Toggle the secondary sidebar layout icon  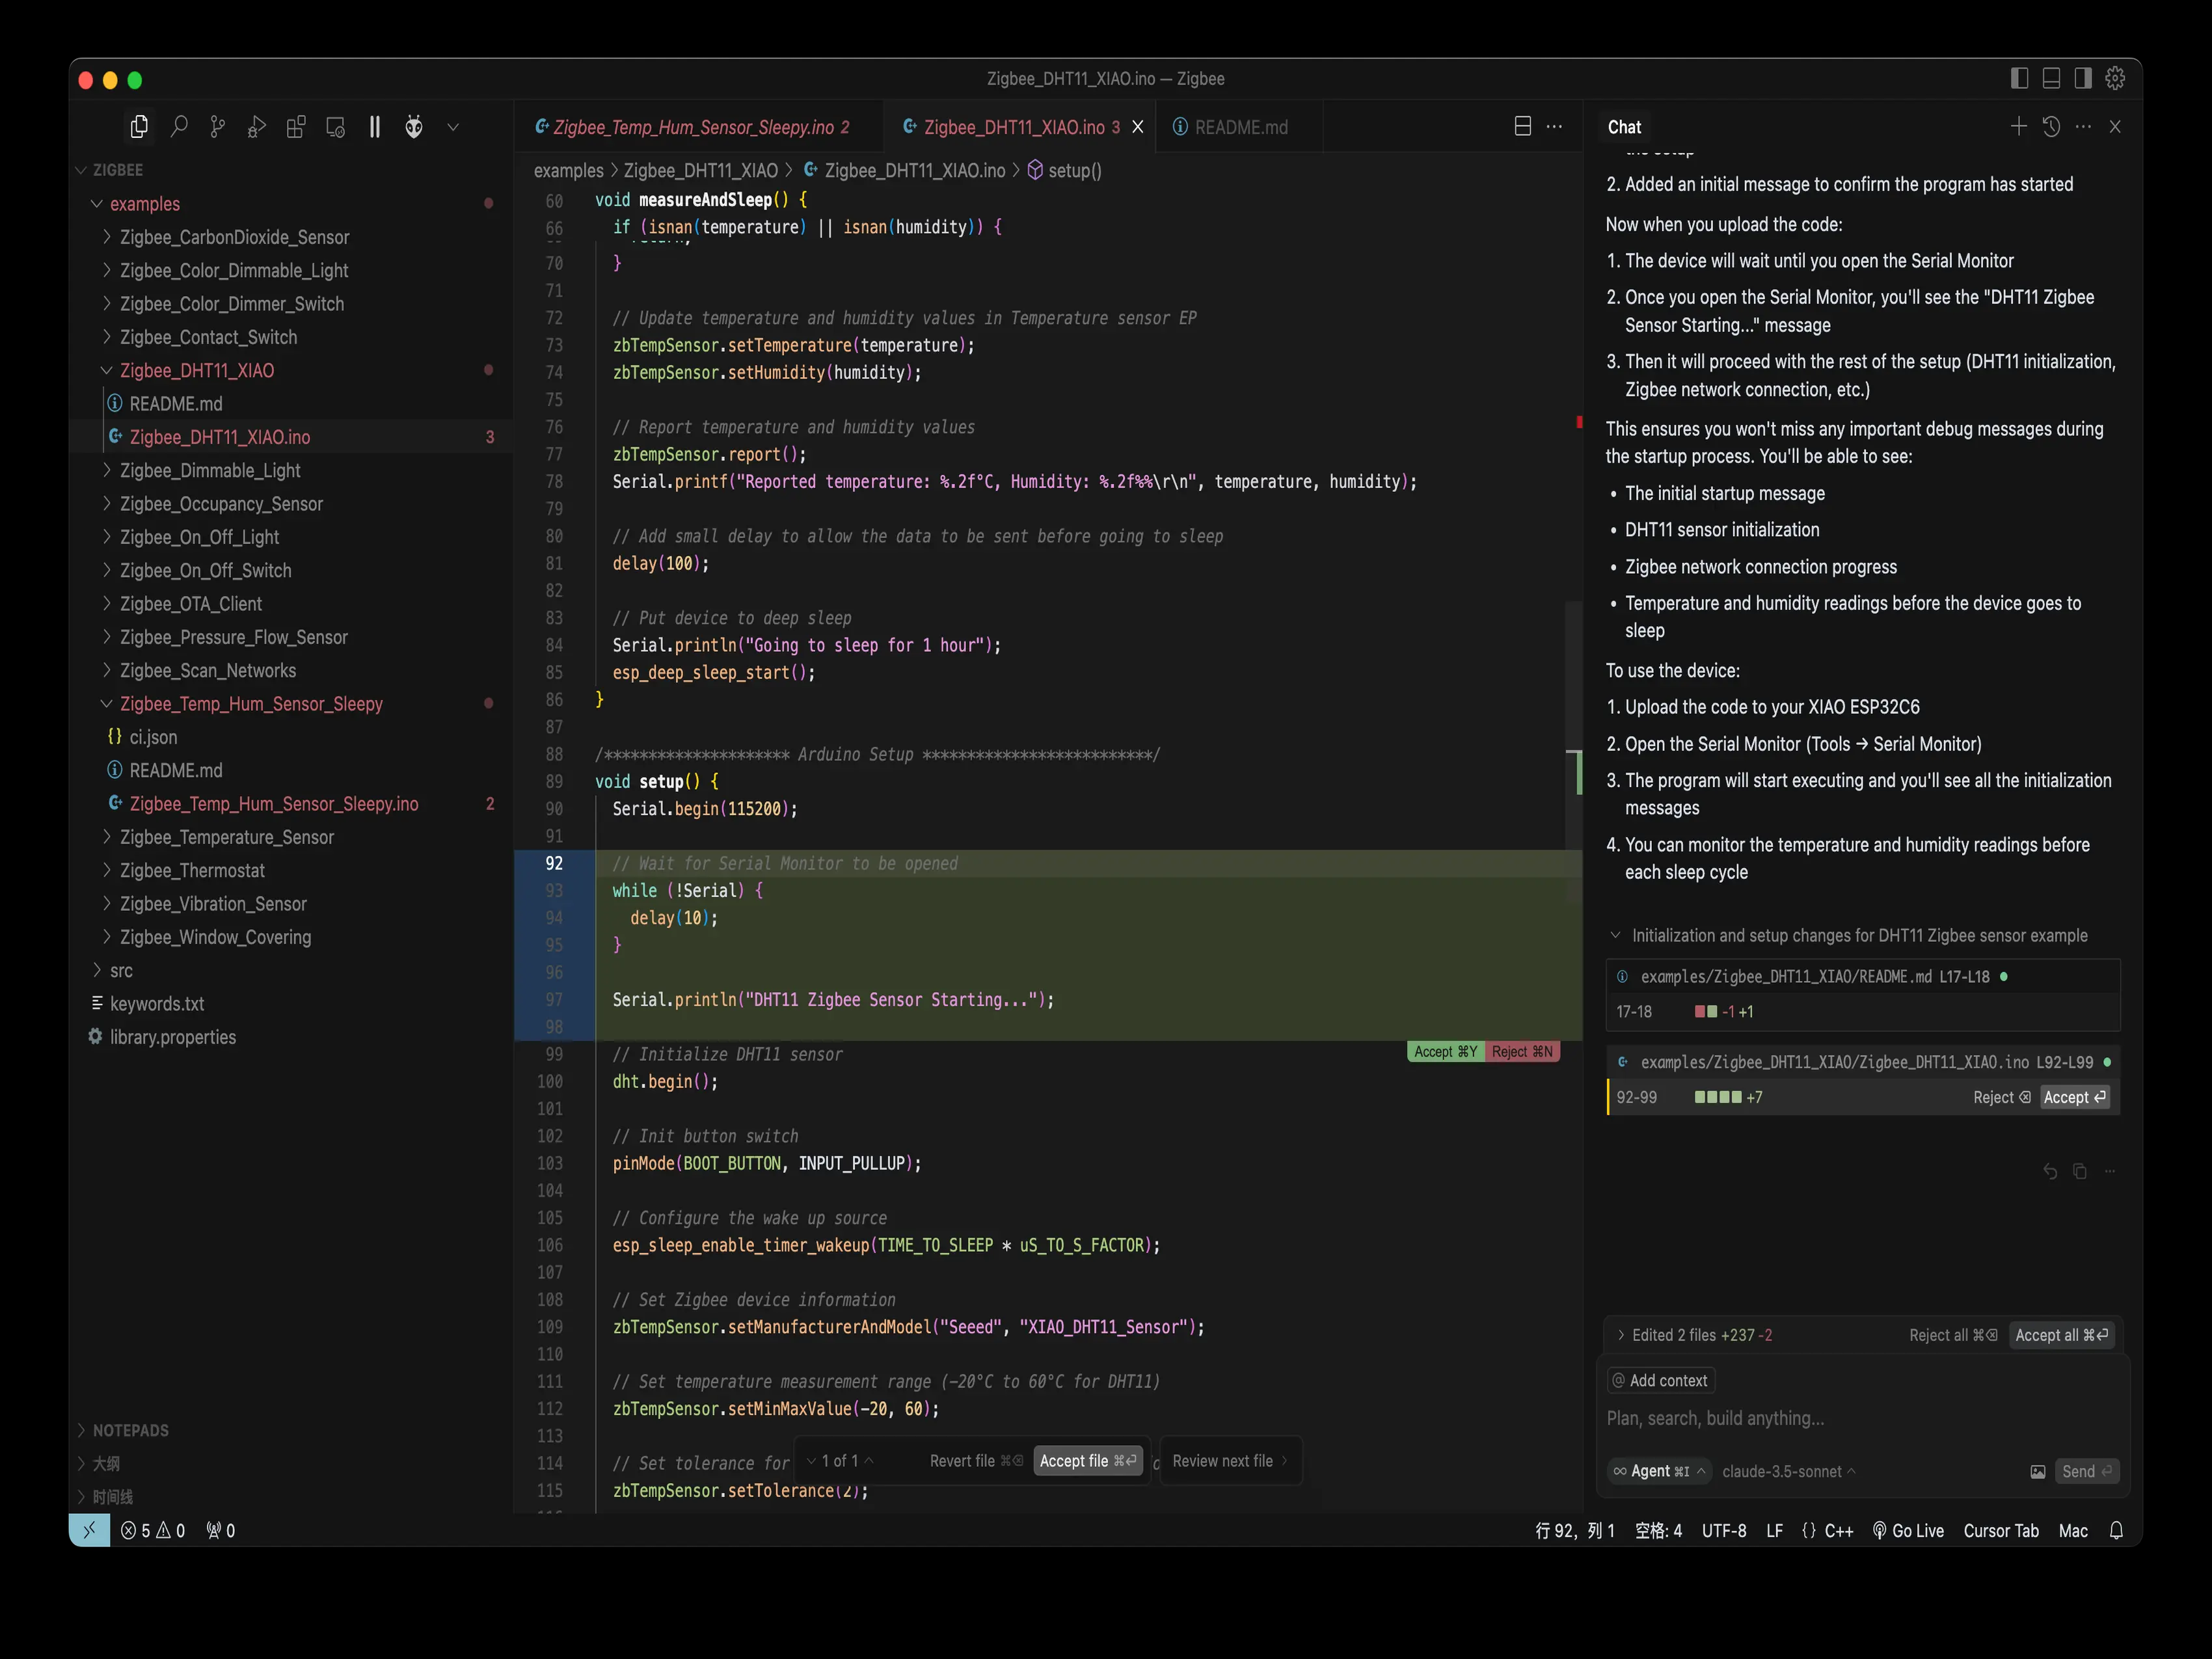(2083, 78)
